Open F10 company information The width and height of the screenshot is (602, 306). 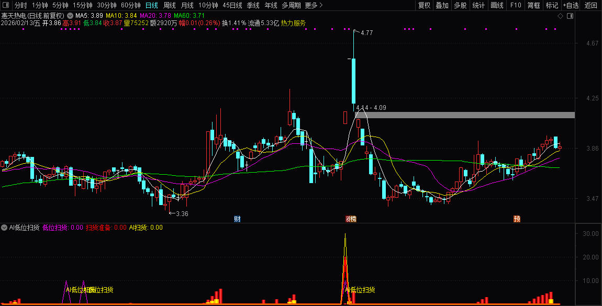coord(516,5)
